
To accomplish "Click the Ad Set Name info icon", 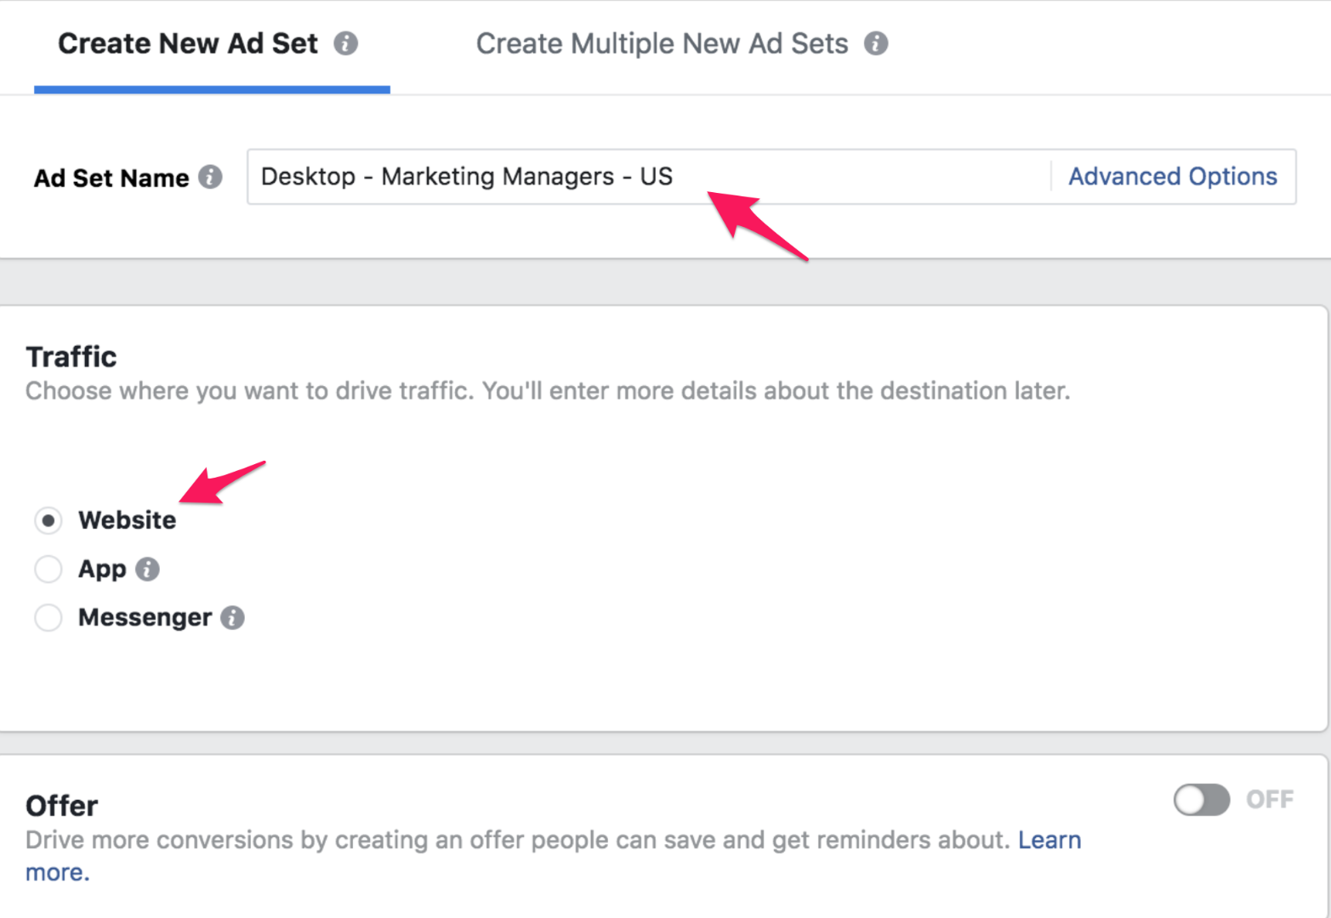I will point(210,177).
